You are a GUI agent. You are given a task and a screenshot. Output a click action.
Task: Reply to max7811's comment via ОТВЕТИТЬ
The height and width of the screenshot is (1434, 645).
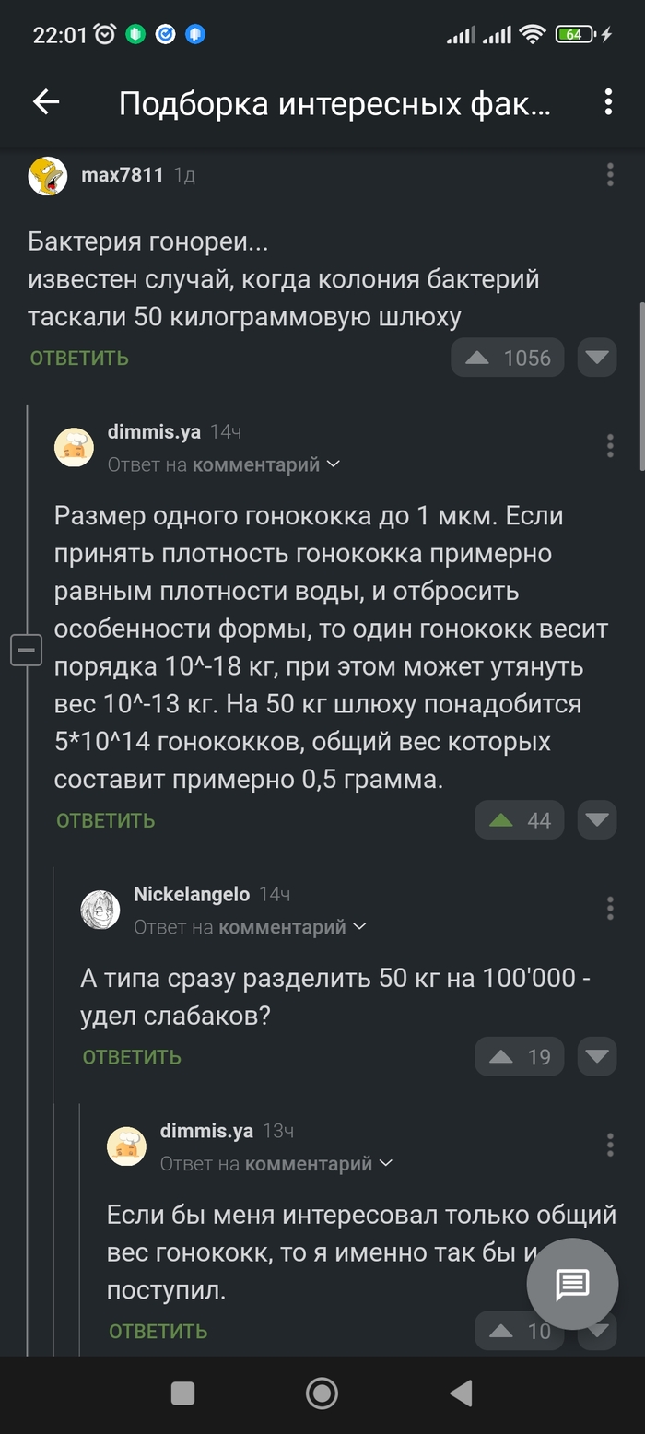(x=79, y=358)
